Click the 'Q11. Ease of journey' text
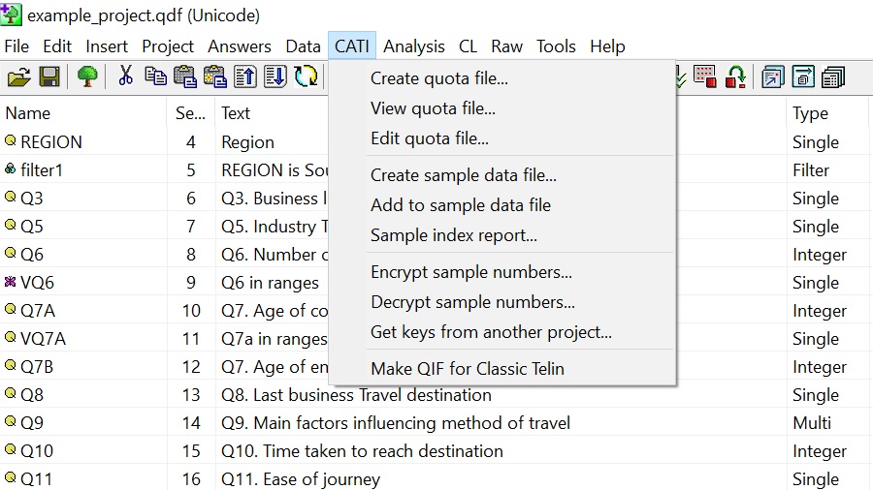Screen dimensions: 873x490 pos(301,479)
